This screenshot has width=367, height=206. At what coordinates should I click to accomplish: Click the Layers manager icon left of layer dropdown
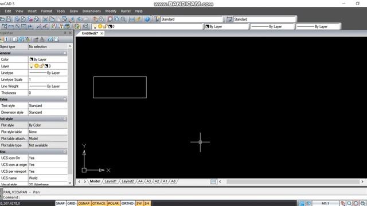pos(77,26)
